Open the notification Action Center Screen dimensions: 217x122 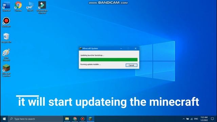tap(212, 119)
